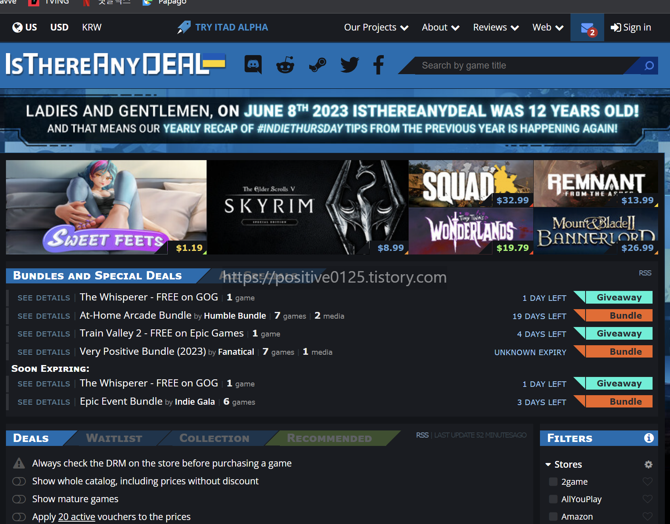Click the search magnifier button
Viewport: 670px width, 524px height.
[x=649, y=65]
